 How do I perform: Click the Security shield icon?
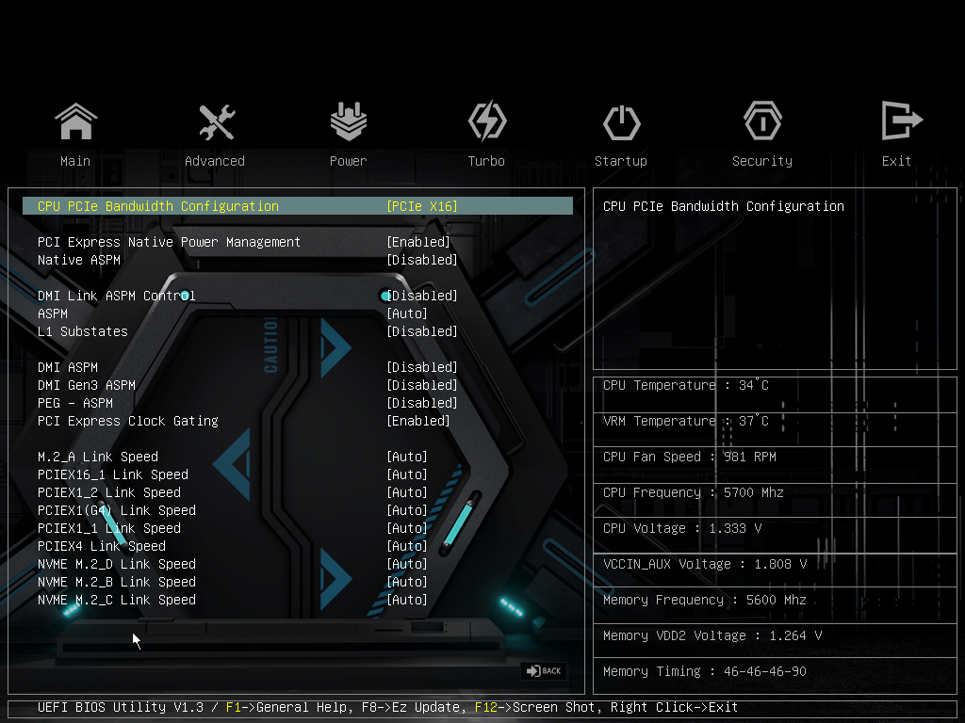762,121
